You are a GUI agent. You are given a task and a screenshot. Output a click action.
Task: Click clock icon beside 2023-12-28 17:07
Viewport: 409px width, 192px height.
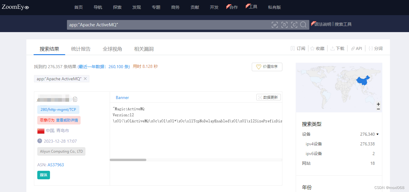coord(40,141)
